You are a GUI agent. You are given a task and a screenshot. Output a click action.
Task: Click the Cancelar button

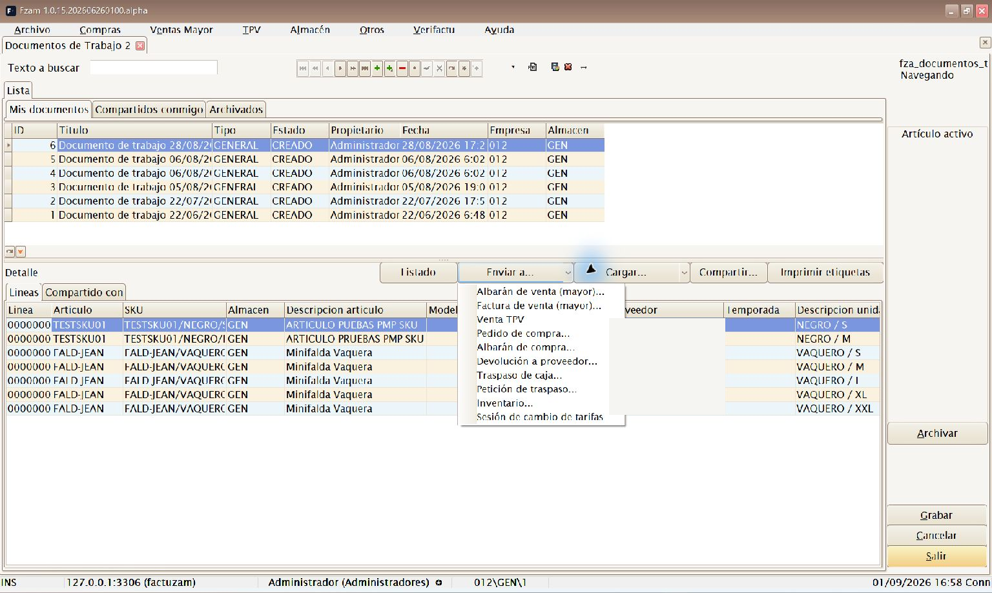(937, 536)
